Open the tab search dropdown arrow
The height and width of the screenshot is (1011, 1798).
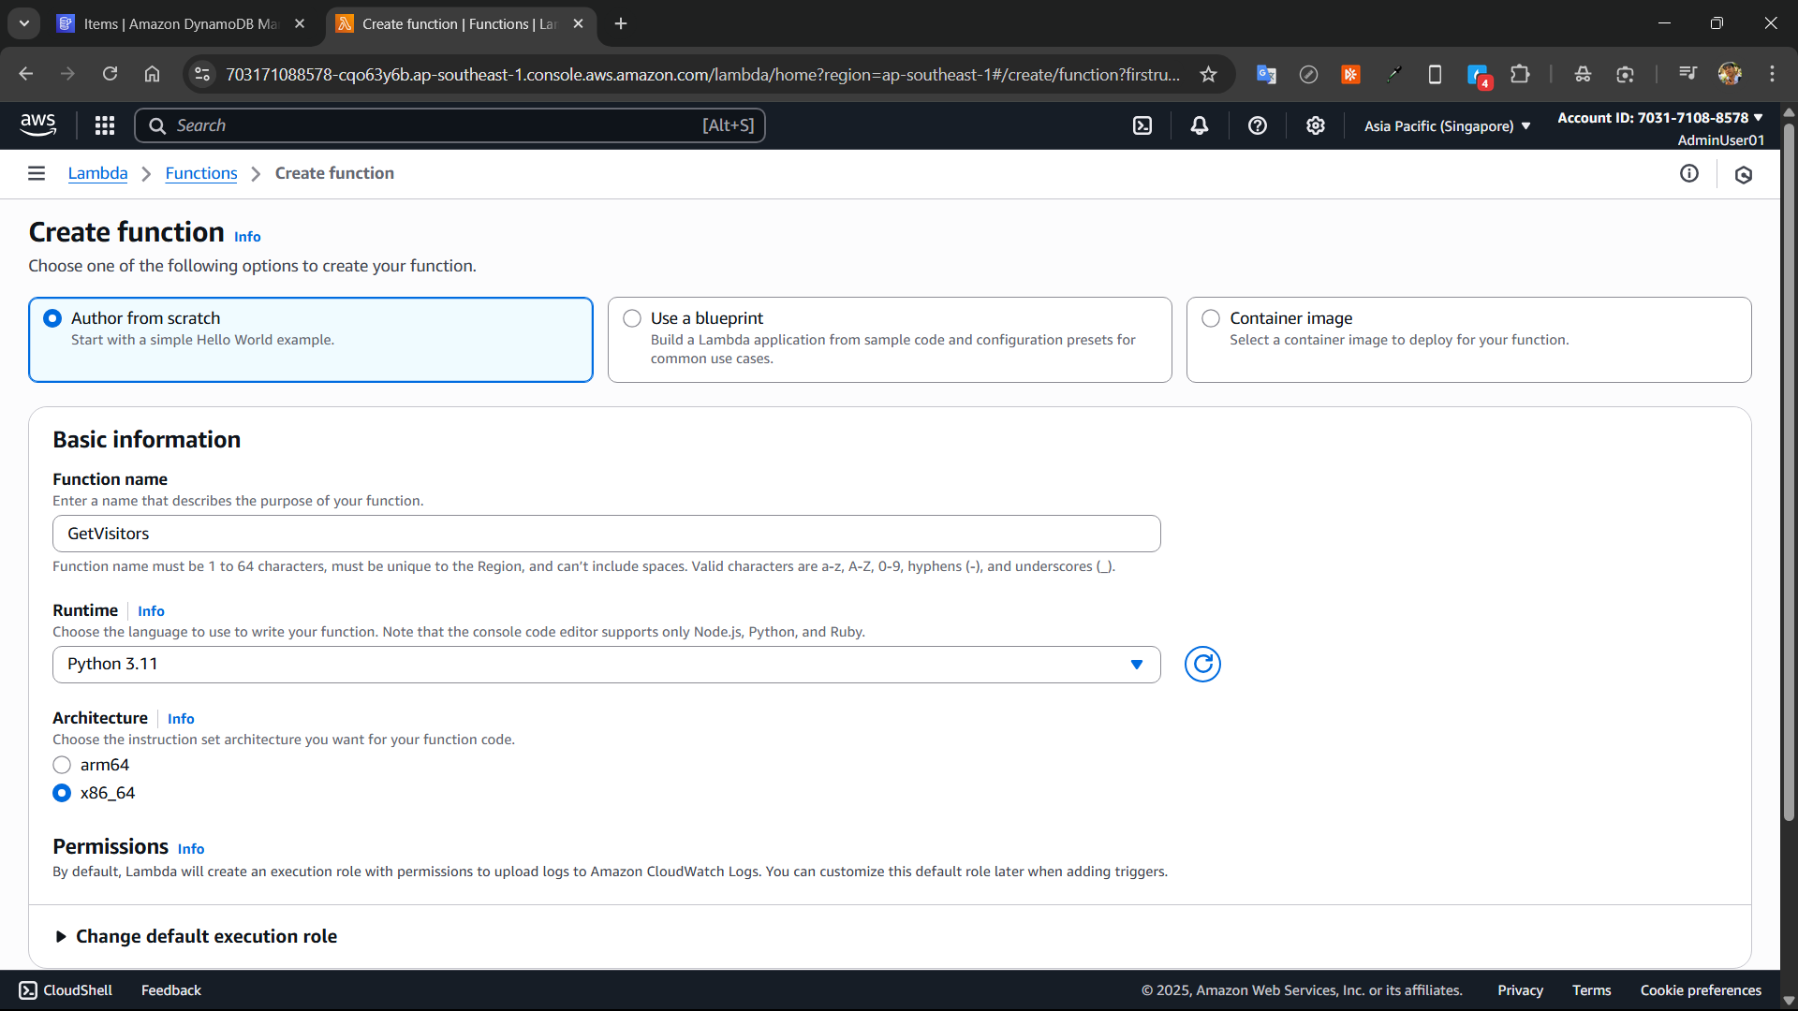coord(24,23)
